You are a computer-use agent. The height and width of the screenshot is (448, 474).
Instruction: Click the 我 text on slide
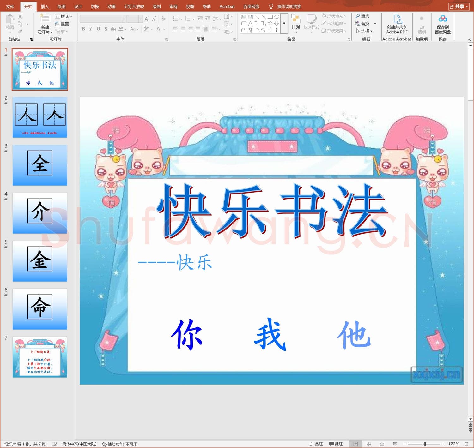tap(270, 335)
